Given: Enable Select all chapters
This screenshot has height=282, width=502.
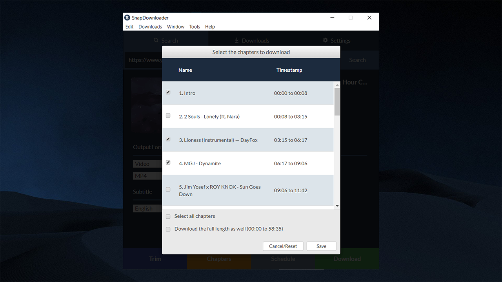Looking at the screenshot, I should pyautogui.click(x=168, y=217).
